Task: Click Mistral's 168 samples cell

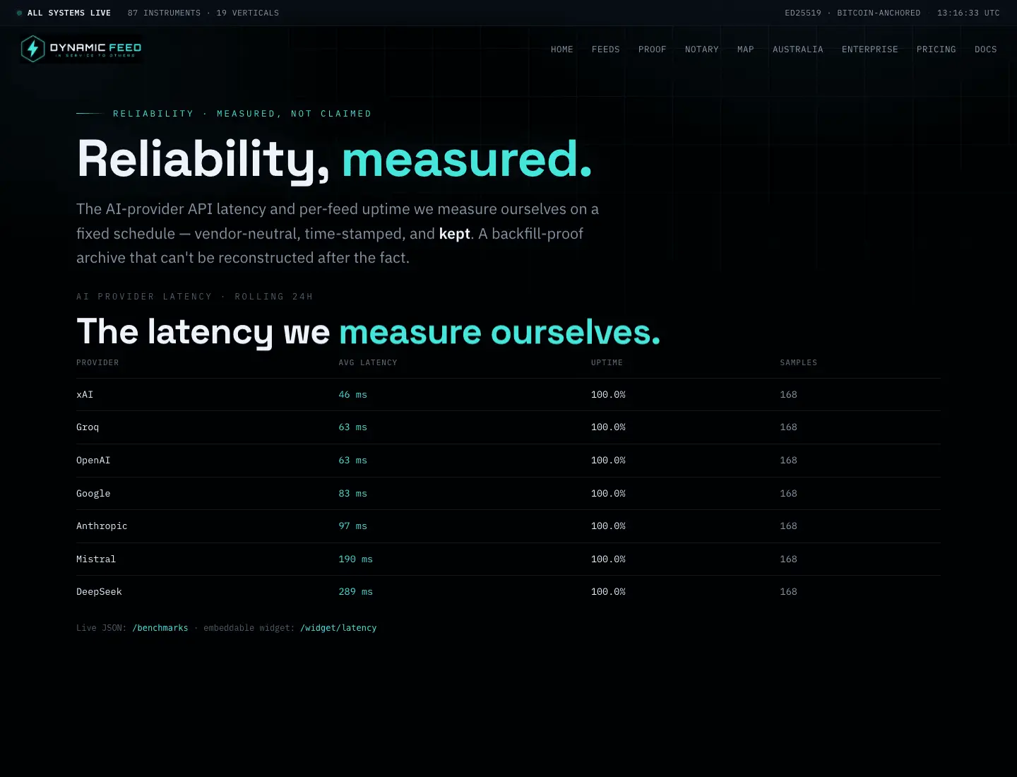Action: point(788,559)
